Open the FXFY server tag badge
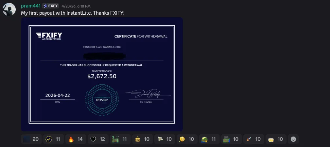 tap(50, 6)
